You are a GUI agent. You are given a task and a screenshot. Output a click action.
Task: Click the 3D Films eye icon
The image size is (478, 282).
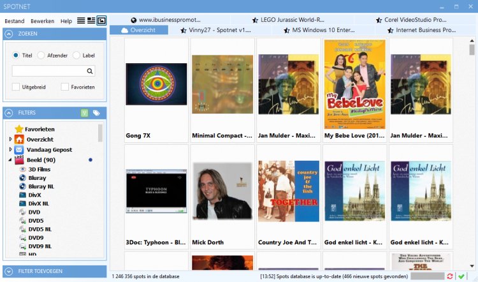(x=22, y=169)
